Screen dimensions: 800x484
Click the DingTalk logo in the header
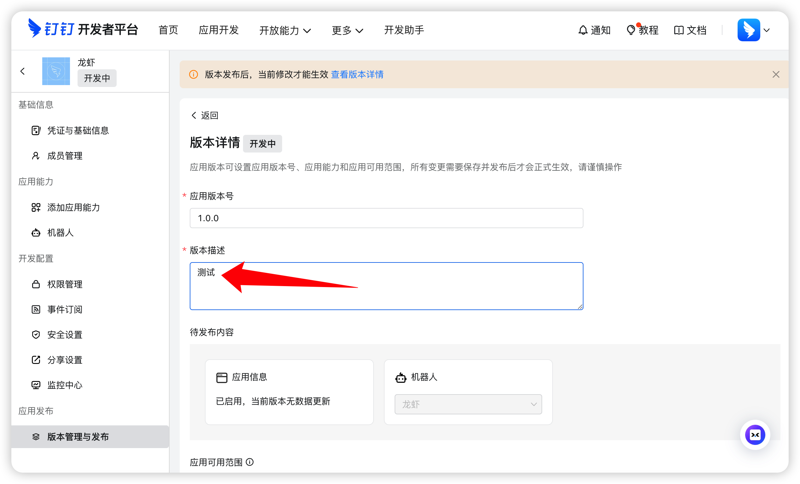35,29
